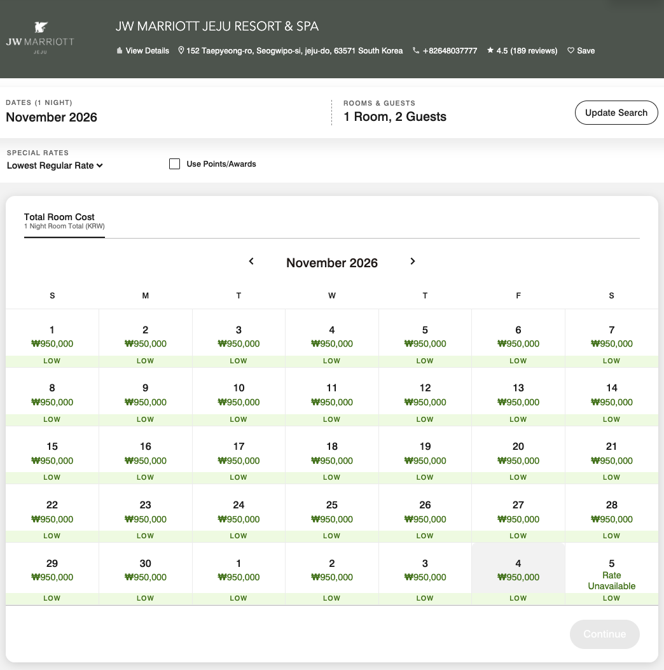664x670 pixels.
Task: Click the JW Marriott Jeju logo
Action: (x=40, y=38)
